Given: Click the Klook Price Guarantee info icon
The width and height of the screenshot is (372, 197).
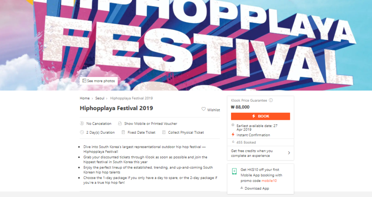Looking at the screenshot, I should [x=271, y=100].
